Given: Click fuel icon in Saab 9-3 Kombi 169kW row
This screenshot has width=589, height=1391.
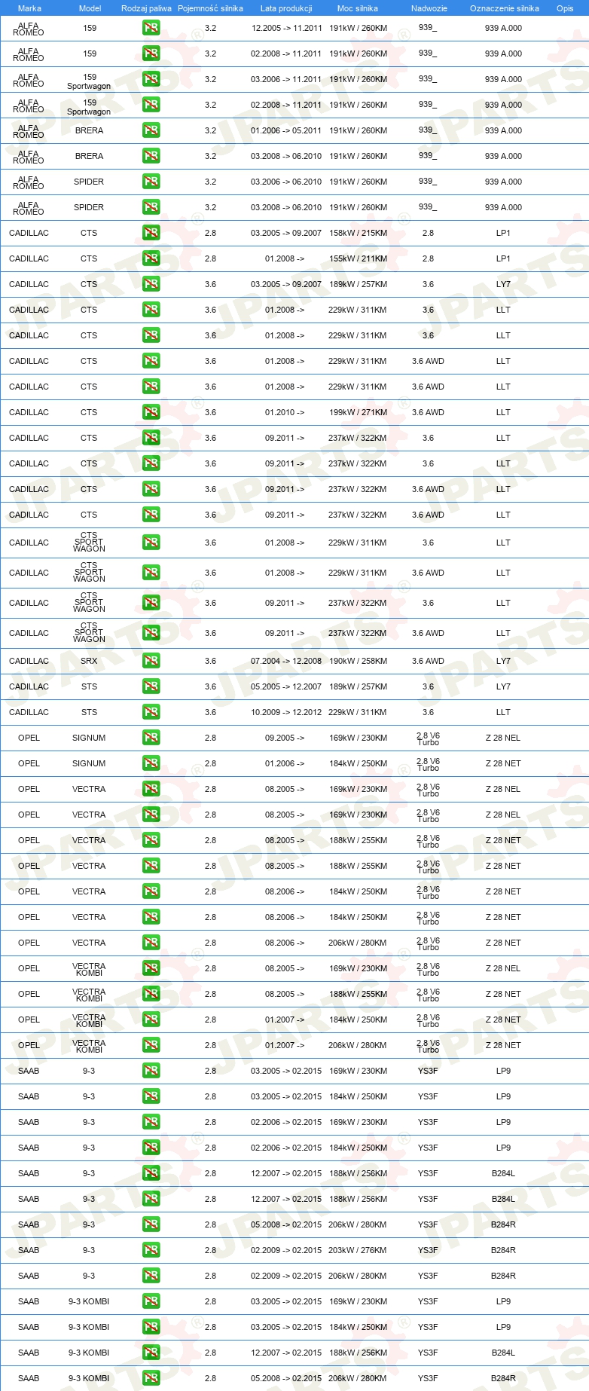Looking at the screenshot, I should [151, 1301].
